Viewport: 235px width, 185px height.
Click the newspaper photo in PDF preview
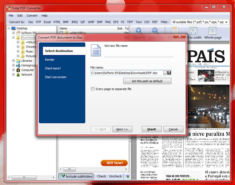[x=209, y=106]
